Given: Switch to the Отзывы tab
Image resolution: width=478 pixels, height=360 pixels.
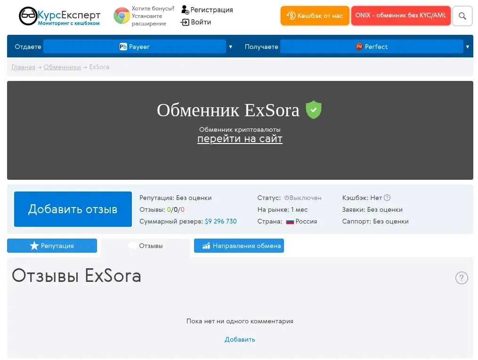Looking at the screenshot, I should pos(146,246).
